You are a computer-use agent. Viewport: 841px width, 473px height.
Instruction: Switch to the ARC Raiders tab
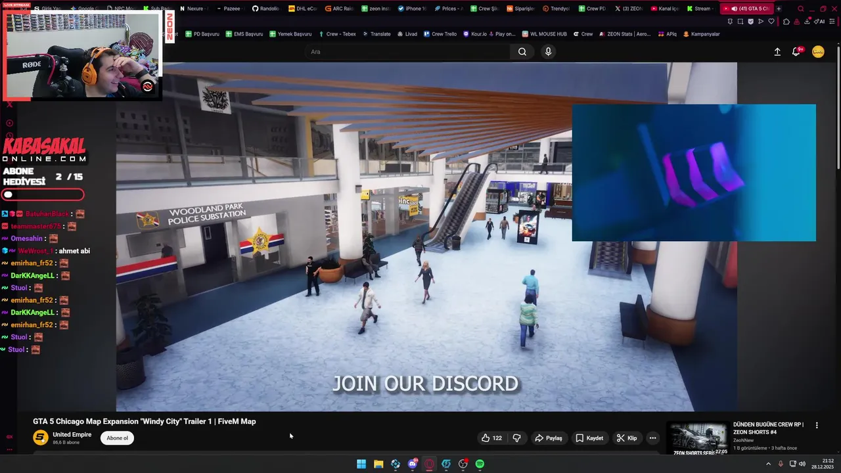[339, 9]
